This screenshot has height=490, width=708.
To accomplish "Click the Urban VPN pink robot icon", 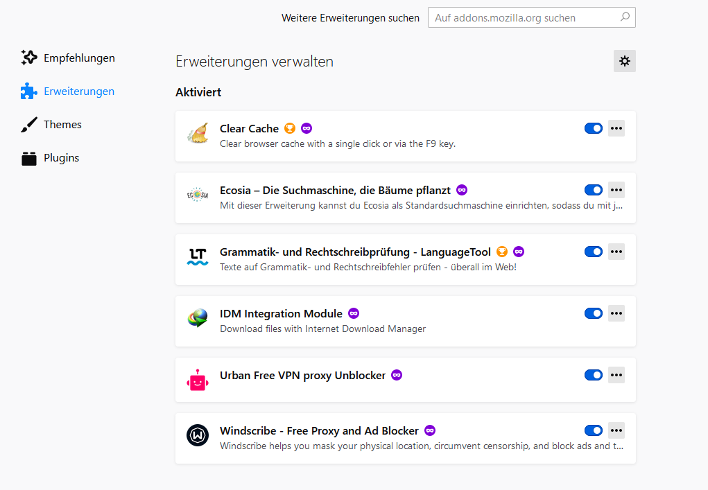I will tap(198, 380).
